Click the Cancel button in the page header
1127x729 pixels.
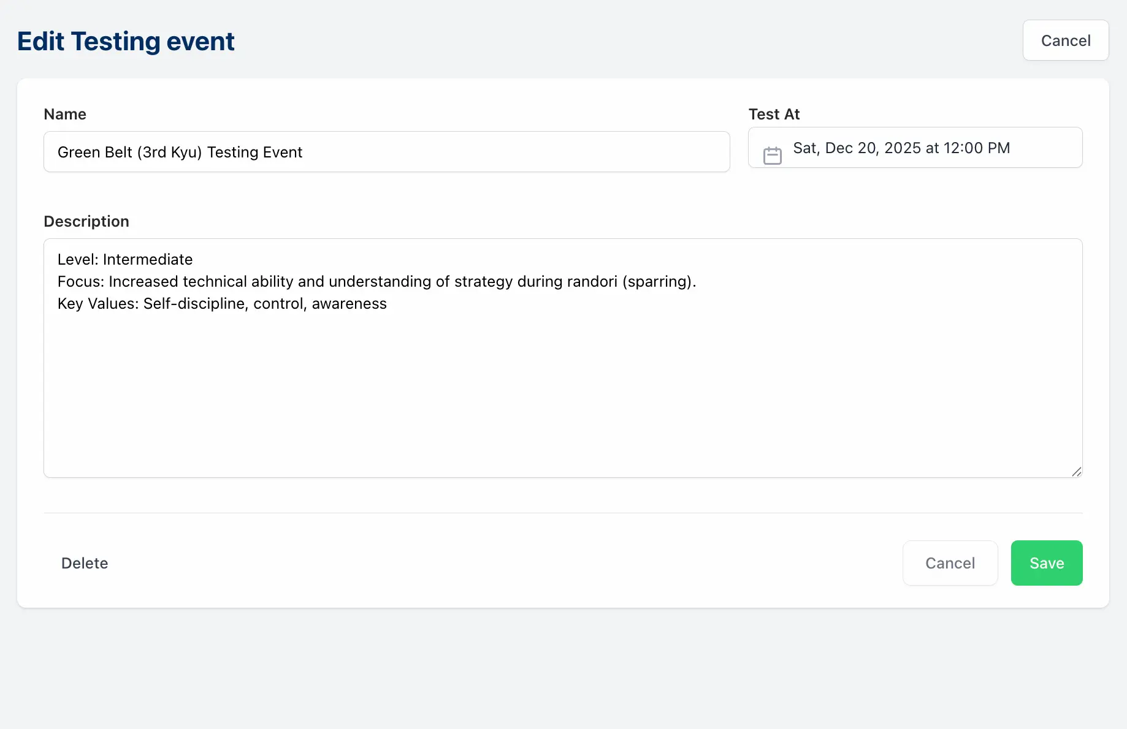1065,40
